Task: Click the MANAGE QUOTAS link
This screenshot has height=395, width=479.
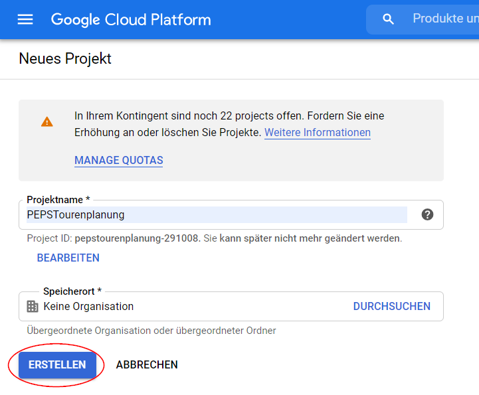Action: point(118,160)
